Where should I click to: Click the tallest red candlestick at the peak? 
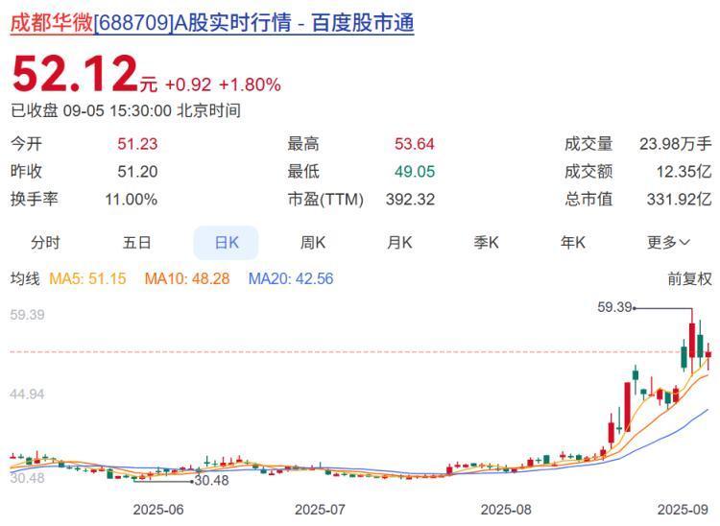tap(692, 341)
